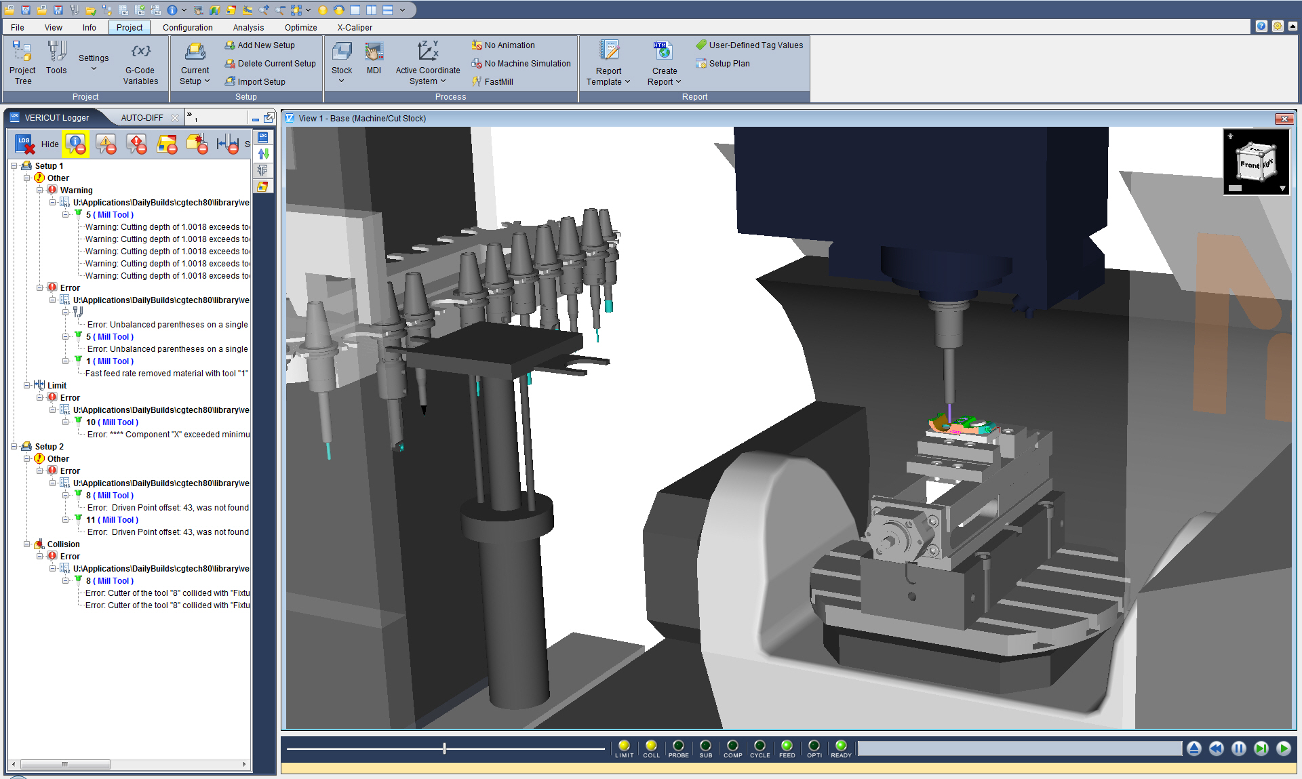Screen dimensions: 1302x779
Task: Click the quick-access info icon
Action: pos(172,10)
